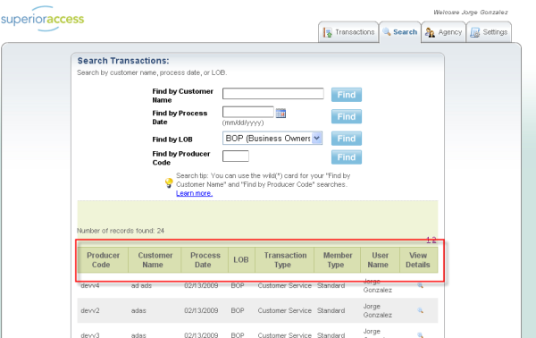The width and height of the screenshot is (536, 338).
Task: Click the Transaction Type column header
Action: point(285,260)
